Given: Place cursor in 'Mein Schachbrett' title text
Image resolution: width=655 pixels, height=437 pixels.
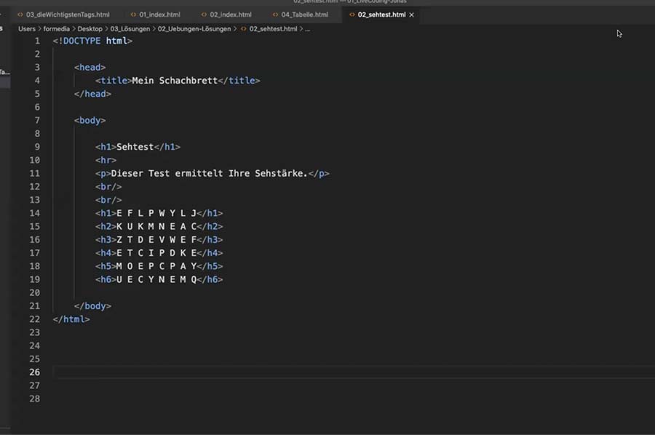Looking at the screenshot, I should (x=175, y=81).
